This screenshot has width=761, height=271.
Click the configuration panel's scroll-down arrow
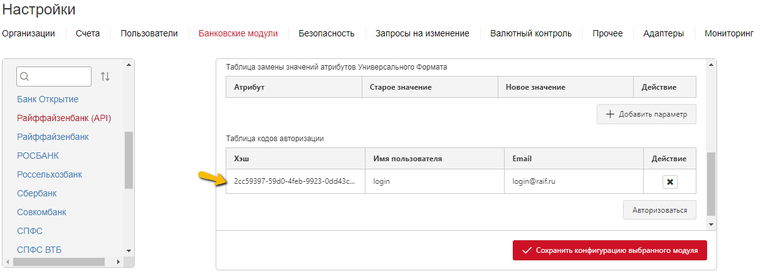coord(711,223)
